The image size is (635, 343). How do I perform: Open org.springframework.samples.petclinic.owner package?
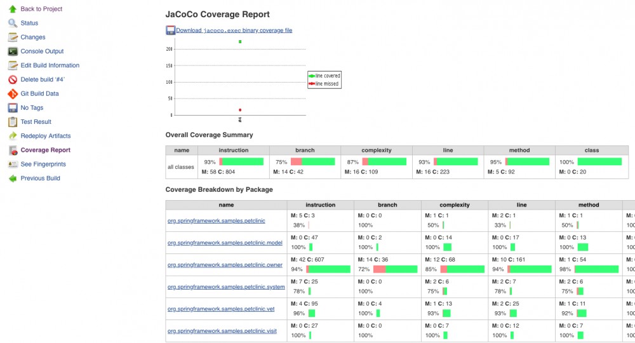(x=225, y=265)
